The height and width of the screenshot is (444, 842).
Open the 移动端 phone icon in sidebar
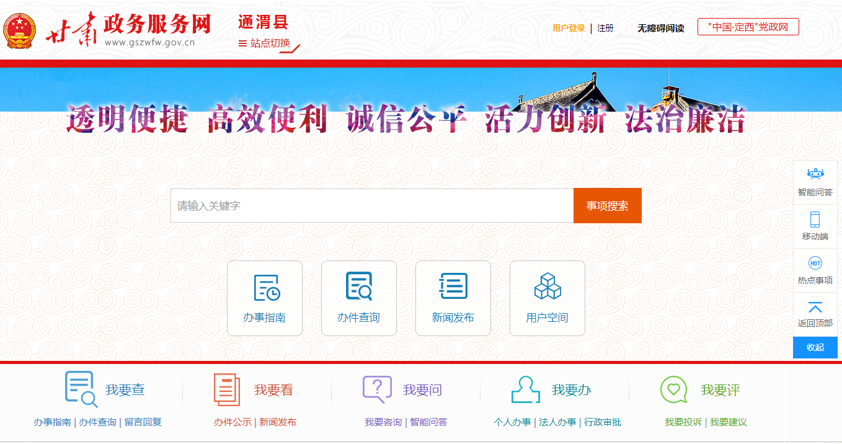pos(815,220)
